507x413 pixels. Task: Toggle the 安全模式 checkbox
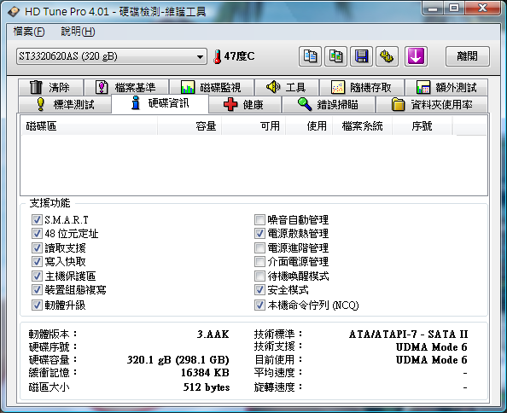click(259, 289)
